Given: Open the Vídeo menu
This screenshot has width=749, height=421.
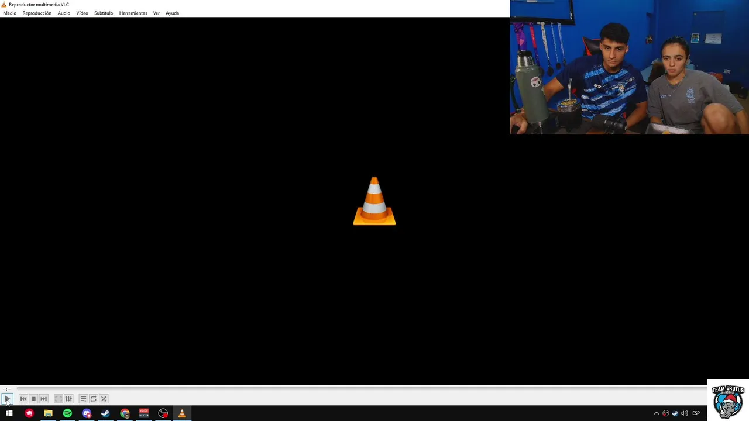Looking at the screenshot, I should pyautogui.click(x=82, y=13).
